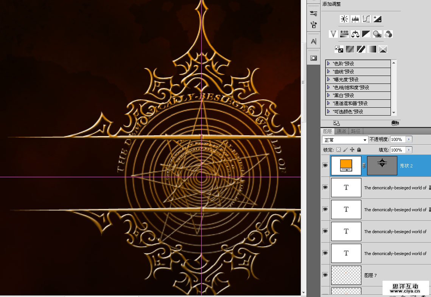Image resolution: width=431 pixels, height=297 pixels.
Task: Open the Character panel (A icon)
Action: (x=313, y=42)
